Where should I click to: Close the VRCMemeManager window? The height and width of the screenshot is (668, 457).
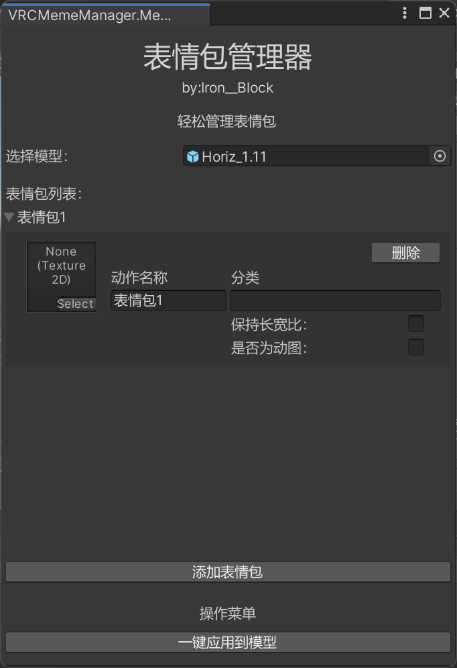coord(444,13)
